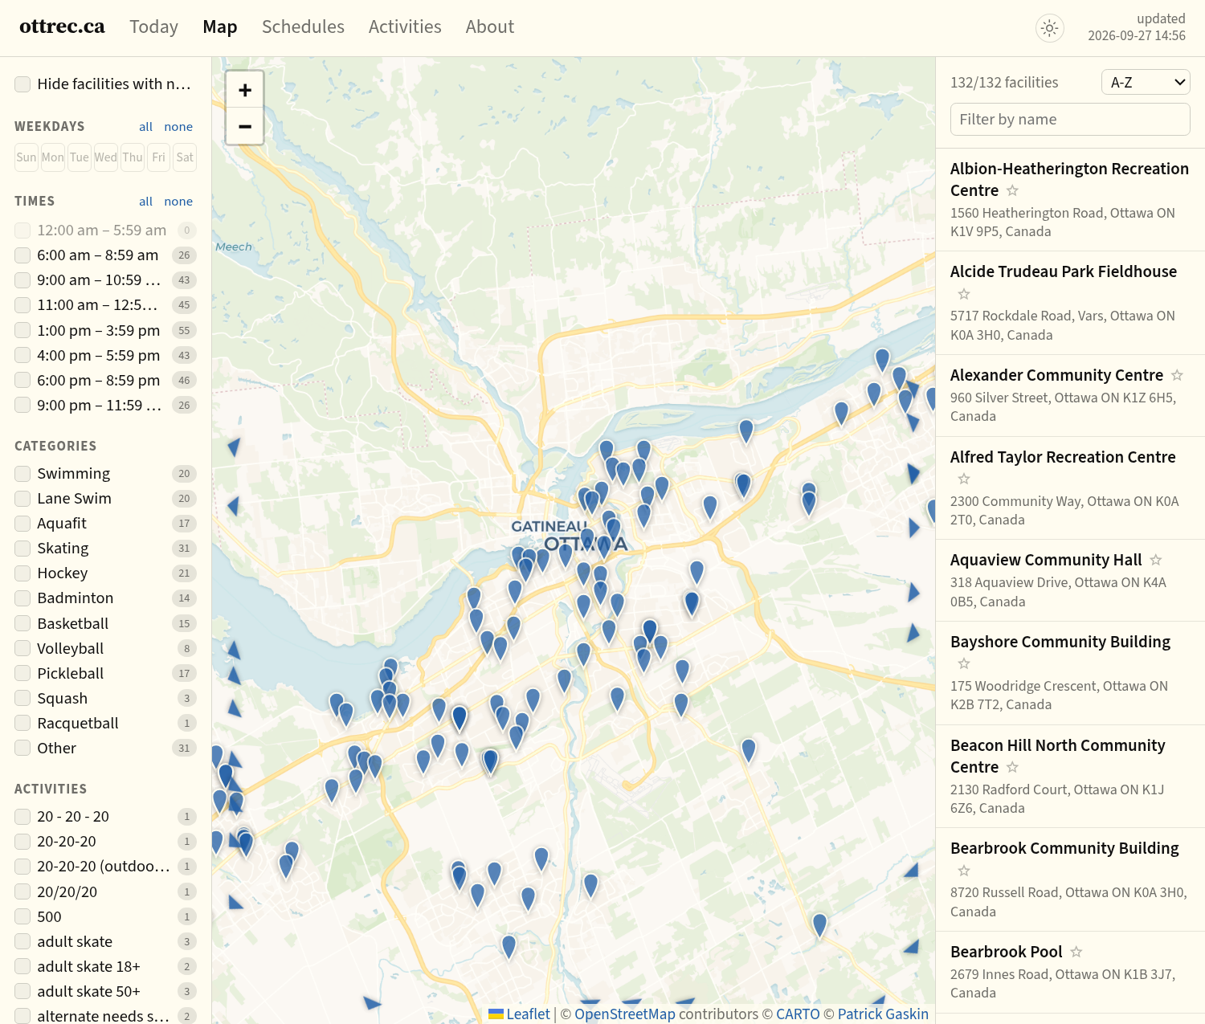
Task: Star the Bearbrook Pool facility
Action: 1076,952
